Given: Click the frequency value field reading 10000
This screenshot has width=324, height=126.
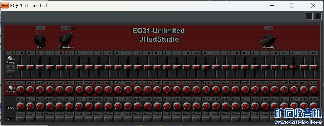Looking at the screenshot, I should (294, 82).
